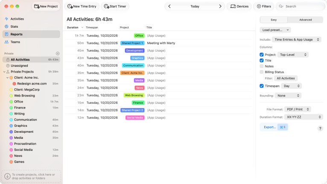Select the Reports sidebar item
The height and width of the screenshot is (184, 327).
coord(31,34)
